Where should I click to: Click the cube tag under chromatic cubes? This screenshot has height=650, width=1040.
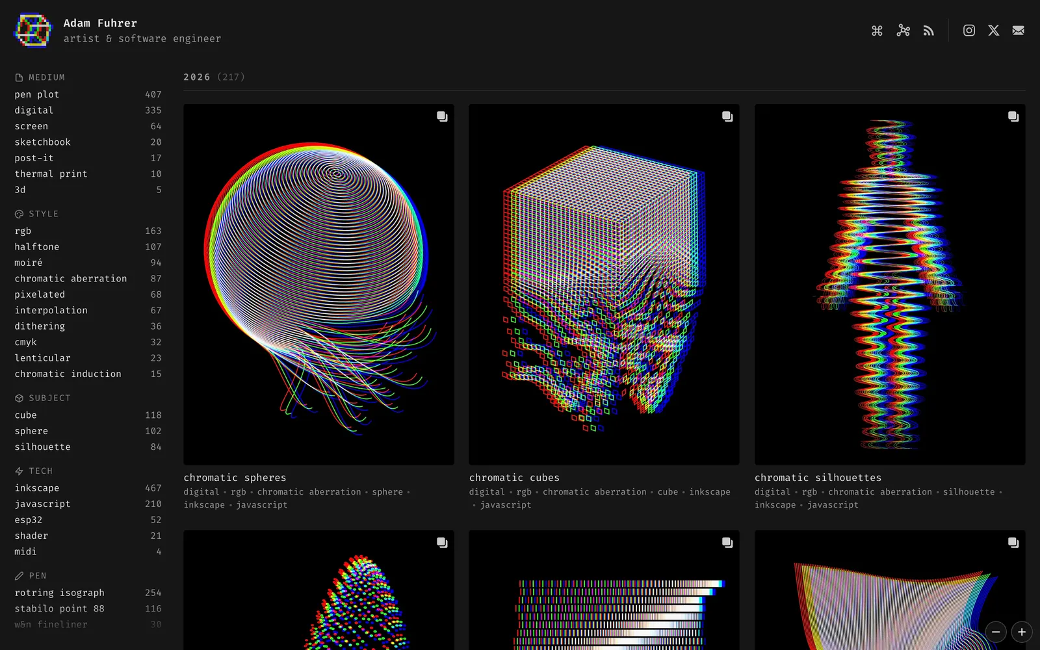pos(668,492)
